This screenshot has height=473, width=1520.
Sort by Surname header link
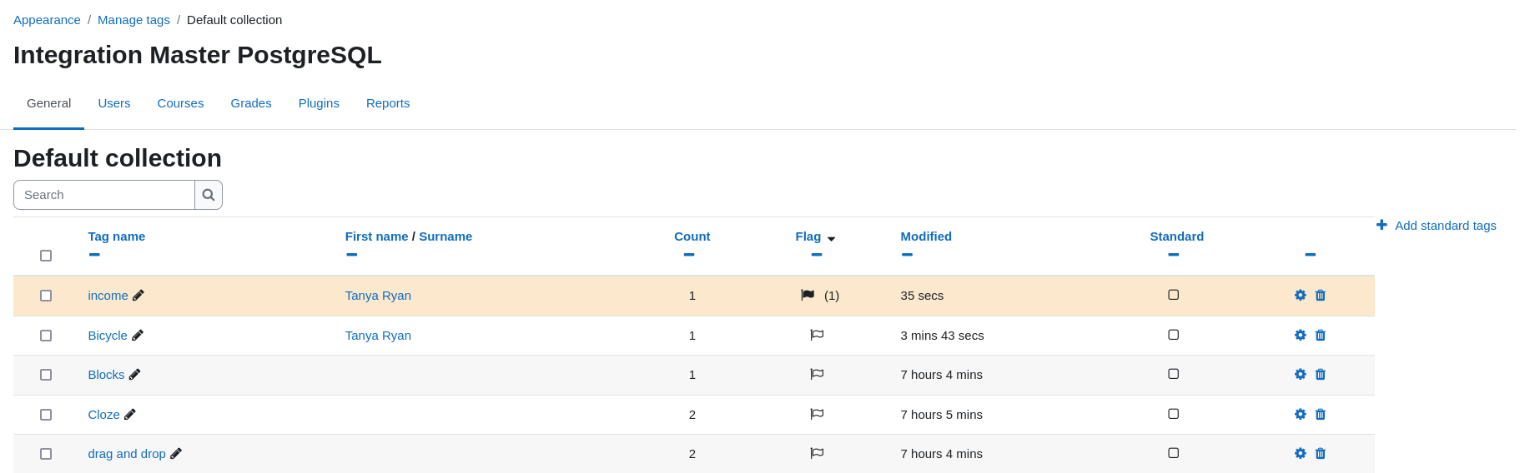[445, 236]
